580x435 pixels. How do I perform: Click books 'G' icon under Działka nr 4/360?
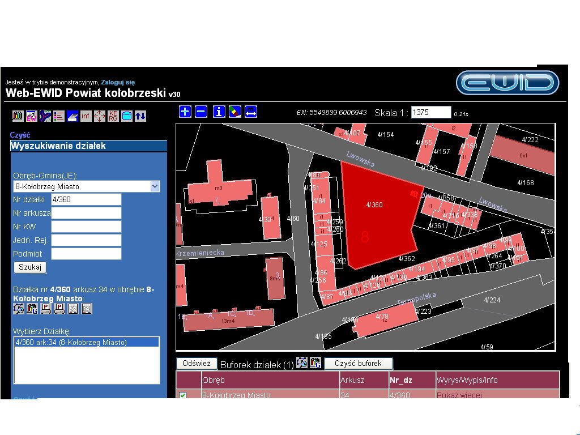pos(32,309)
